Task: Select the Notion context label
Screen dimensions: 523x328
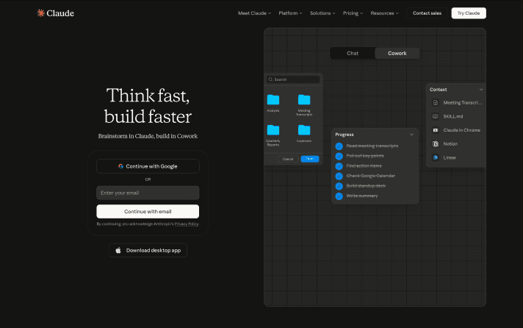Action: click(x=450, y=143)
